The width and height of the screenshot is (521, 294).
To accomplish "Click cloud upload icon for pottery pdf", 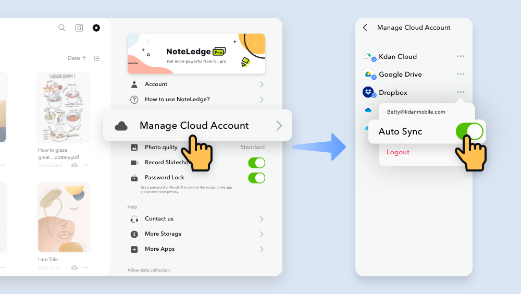I will click(75, 165).
